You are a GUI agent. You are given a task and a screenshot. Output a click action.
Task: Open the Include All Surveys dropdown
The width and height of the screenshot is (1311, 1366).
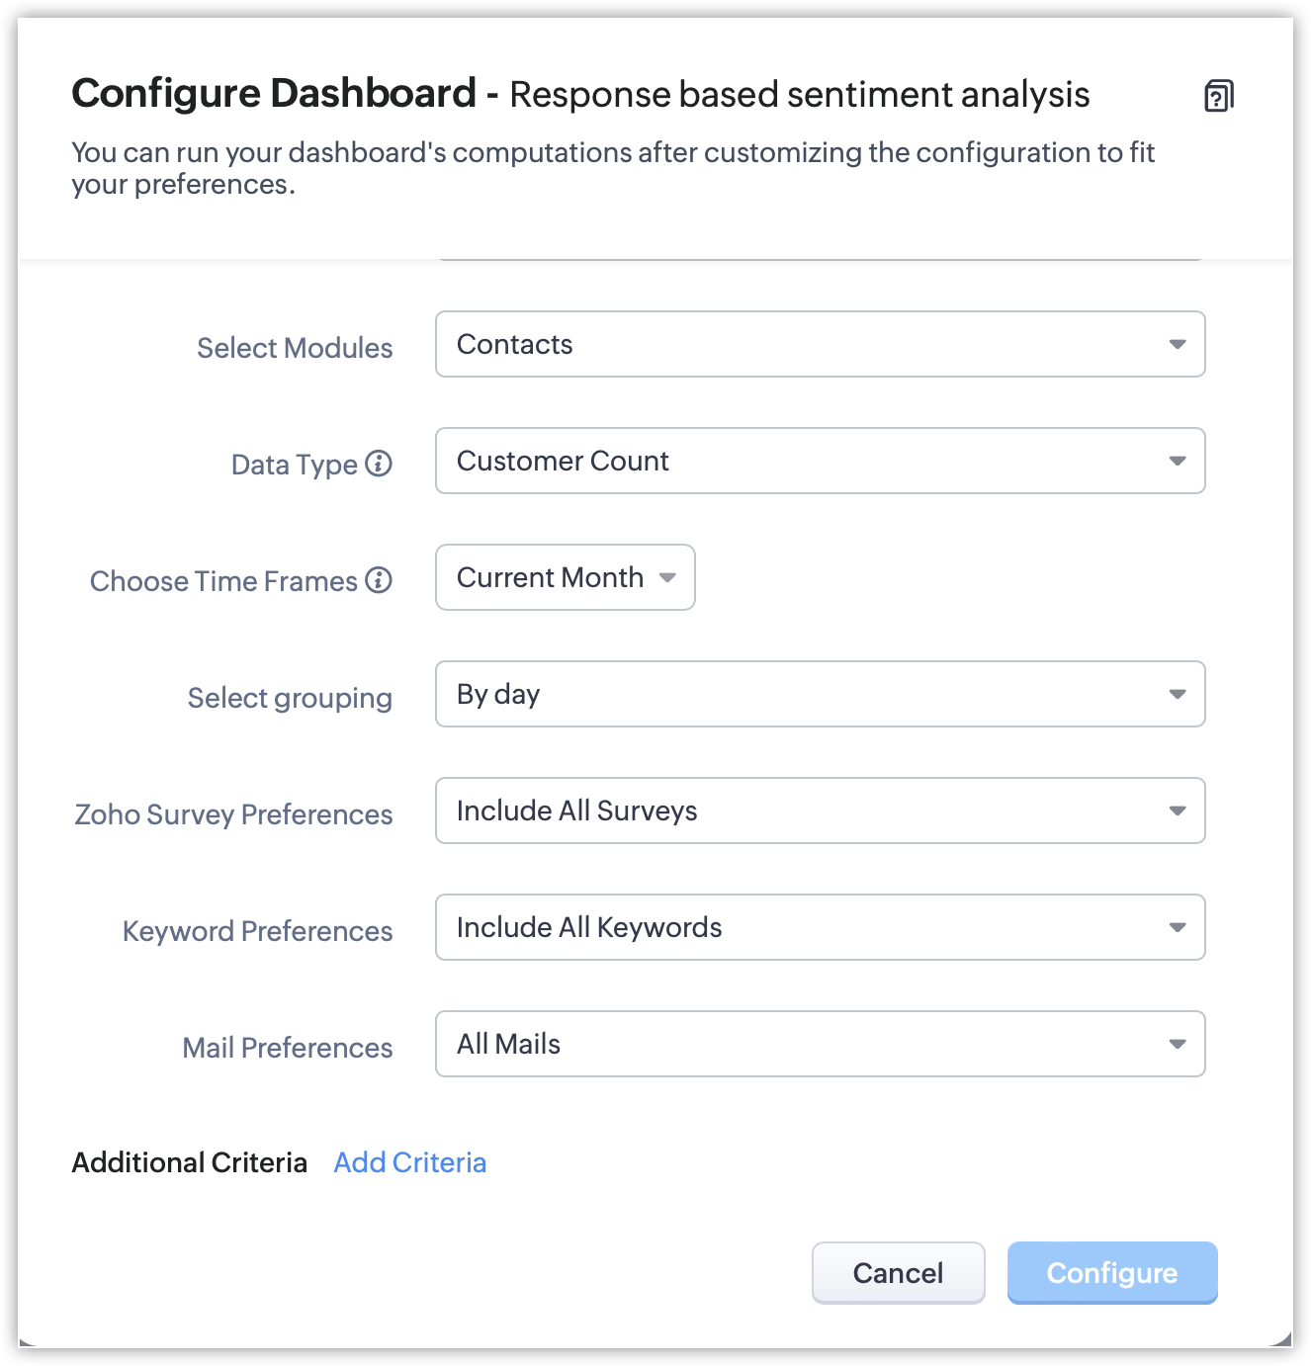[820, 811]
